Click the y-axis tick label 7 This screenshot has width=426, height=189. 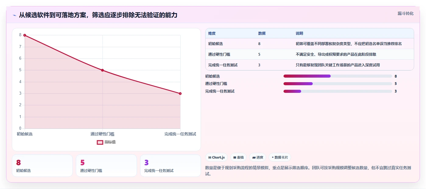20,47
